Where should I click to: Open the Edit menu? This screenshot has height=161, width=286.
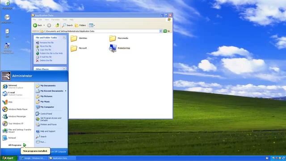pos(40,20)
